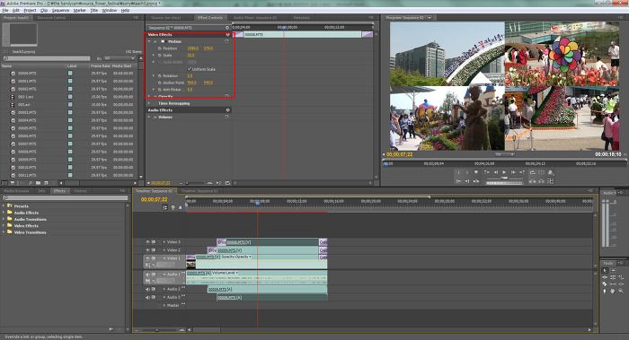Click Go to In point button
The image size is (629, 340).
click(x=458, y=181)
